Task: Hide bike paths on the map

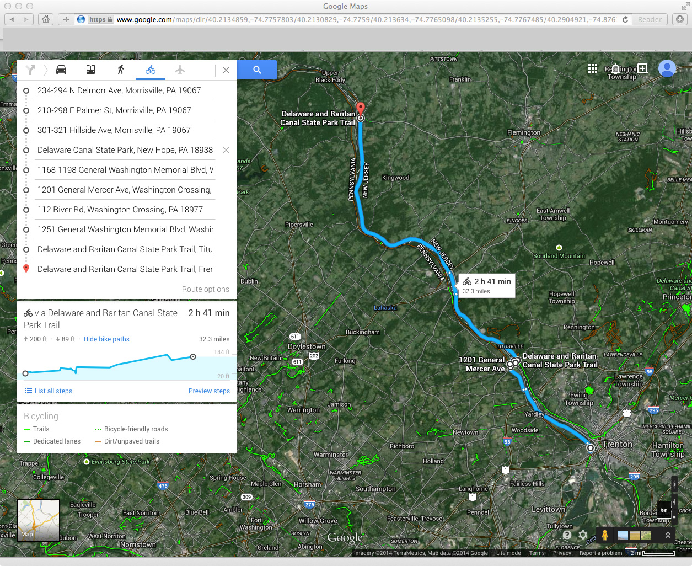Action: click(x=106, y=339)
